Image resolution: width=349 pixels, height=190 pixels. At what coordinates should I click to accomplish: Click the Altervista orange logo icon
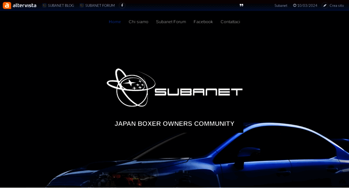point(7,5)
